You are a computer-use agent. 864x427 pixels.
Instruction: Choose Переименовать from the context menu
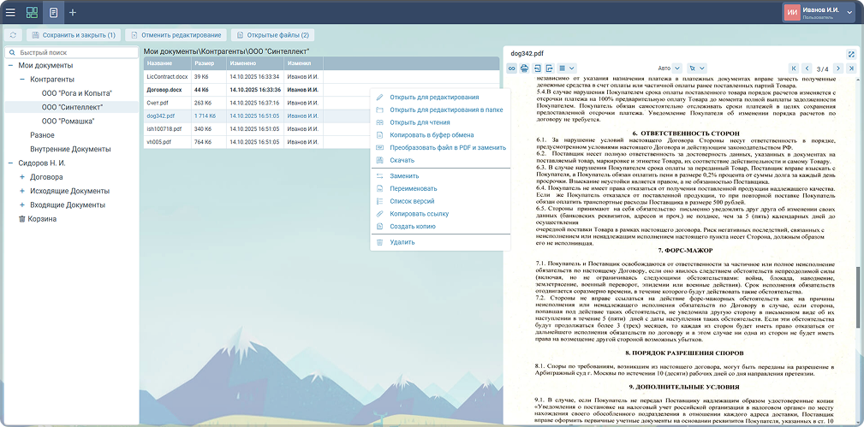click(414, 188)
